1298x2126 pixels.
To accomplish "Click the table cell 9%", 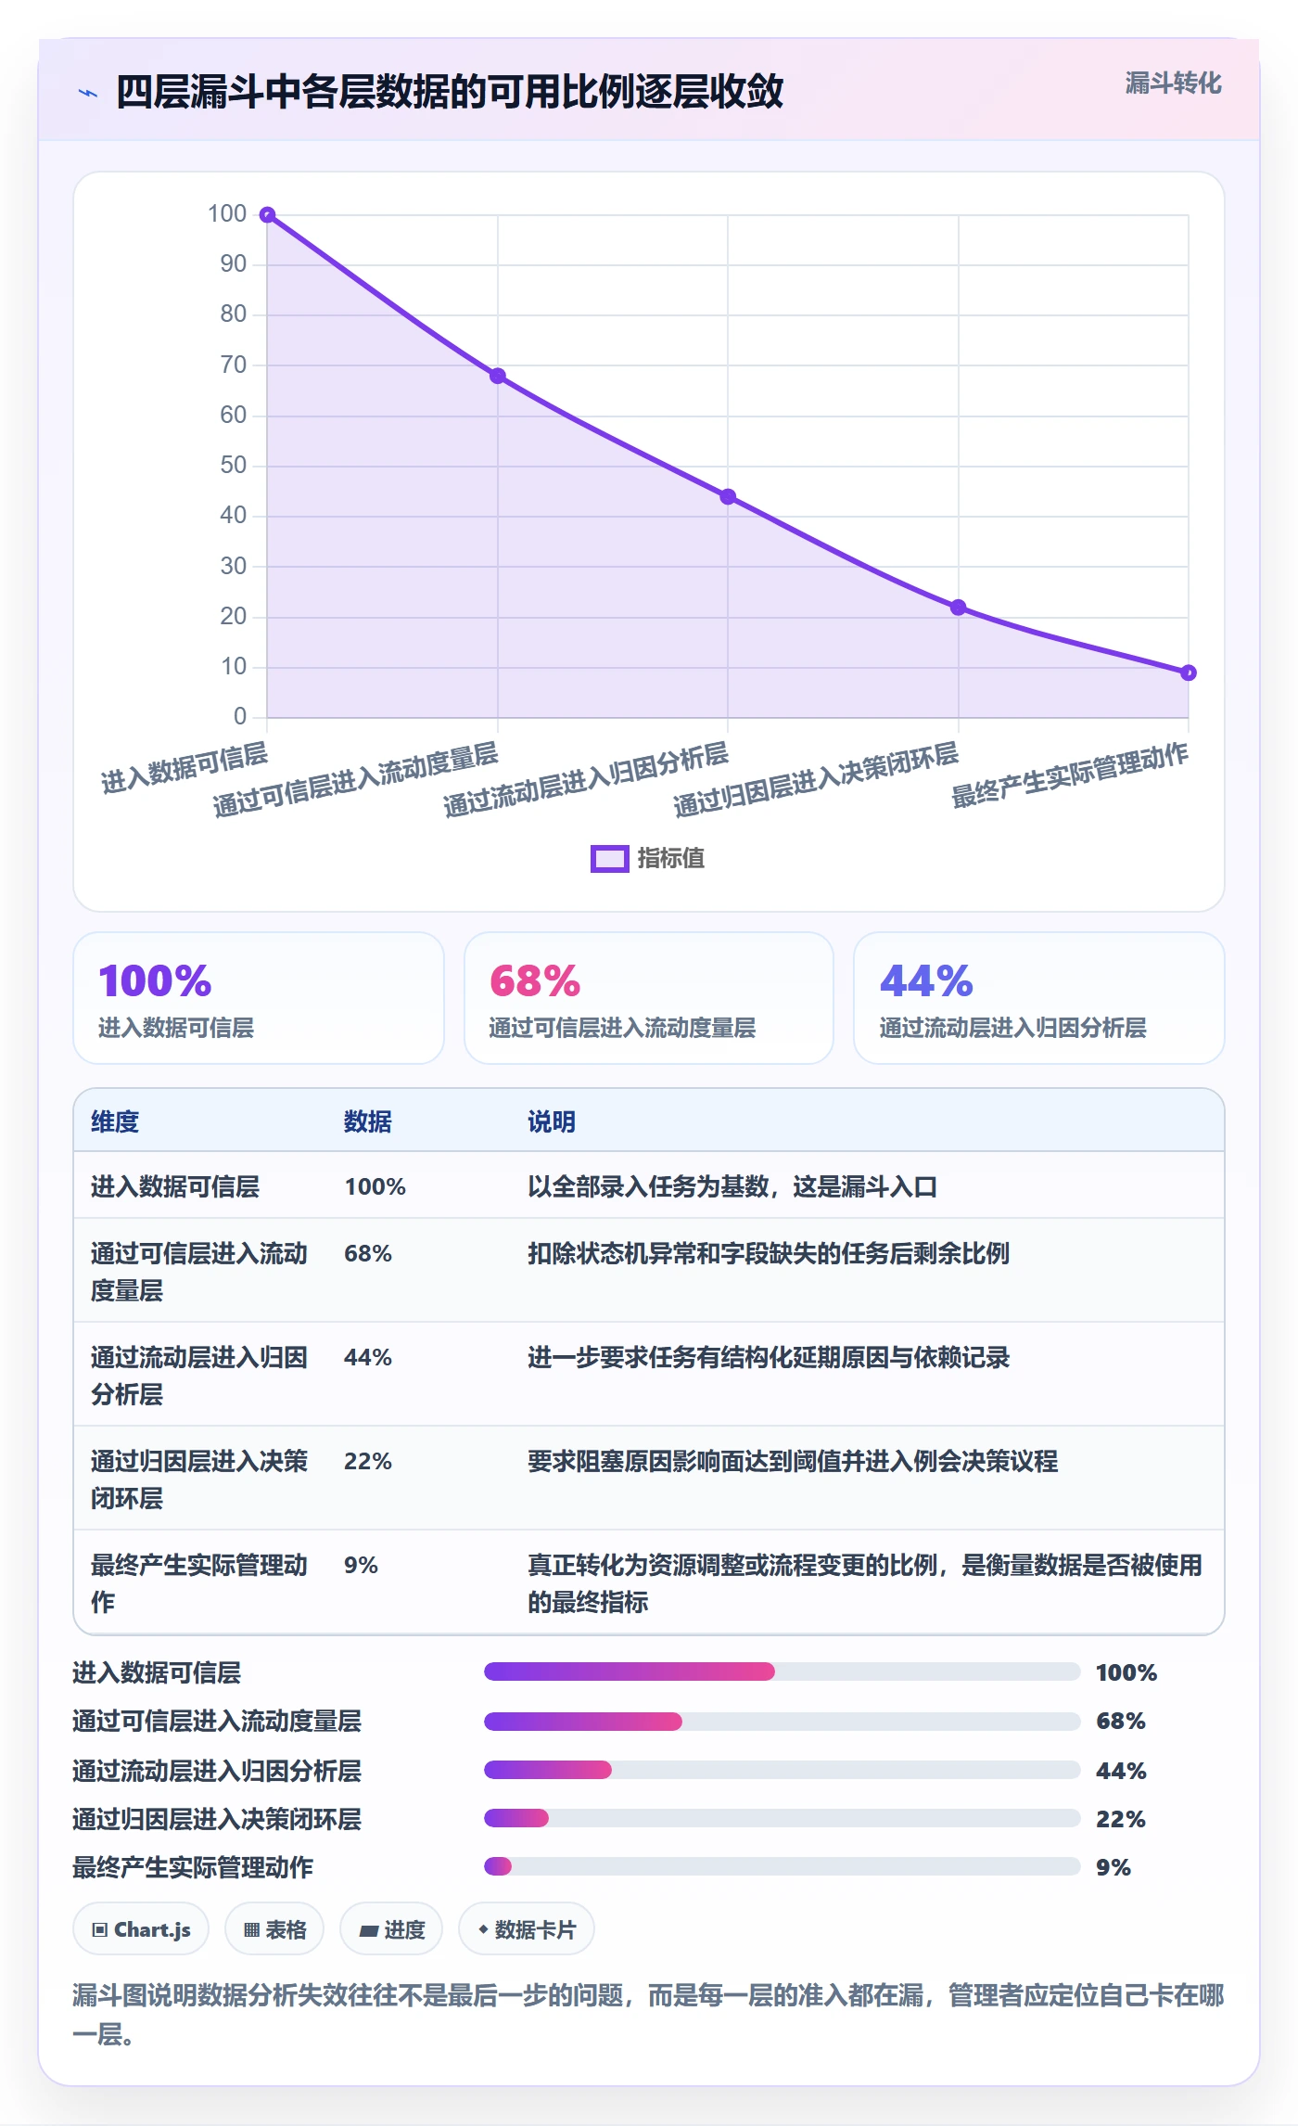I will coord(362,1565).
